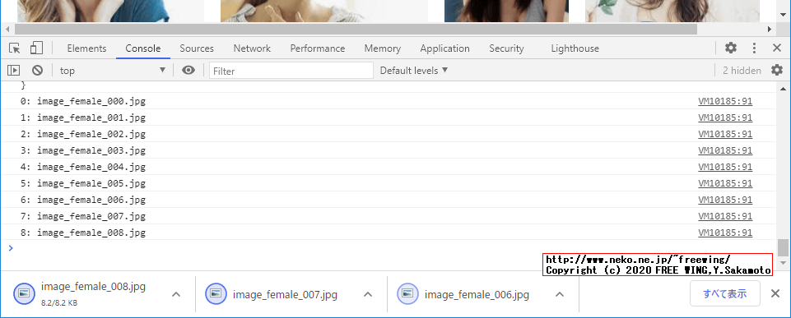Switch to the Elements tab
Viewport: 791px width, 318px height.
(86, 48)
